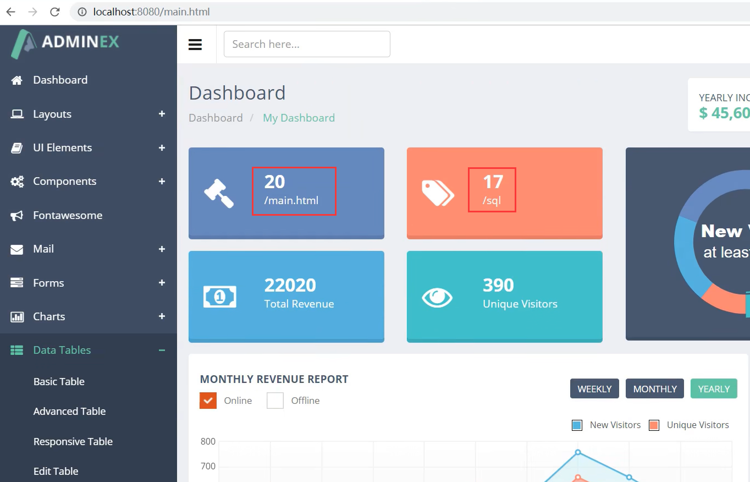This screenshot has height=482, width=750.
Task: Select the Fontawesome menu label
Action: pos(68,215)
